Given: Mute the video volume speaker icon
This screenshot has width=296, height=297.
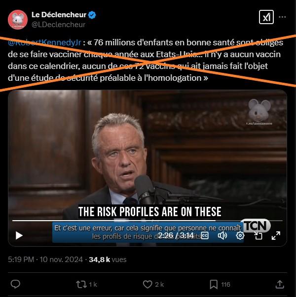Looking at the screenshot, I should coord(222,235).
